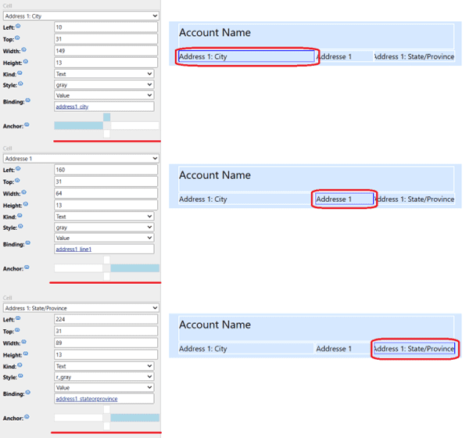Click the address1_stateorprovince binding link
This screenshot has height=438, width=469.
coord(86,399)
